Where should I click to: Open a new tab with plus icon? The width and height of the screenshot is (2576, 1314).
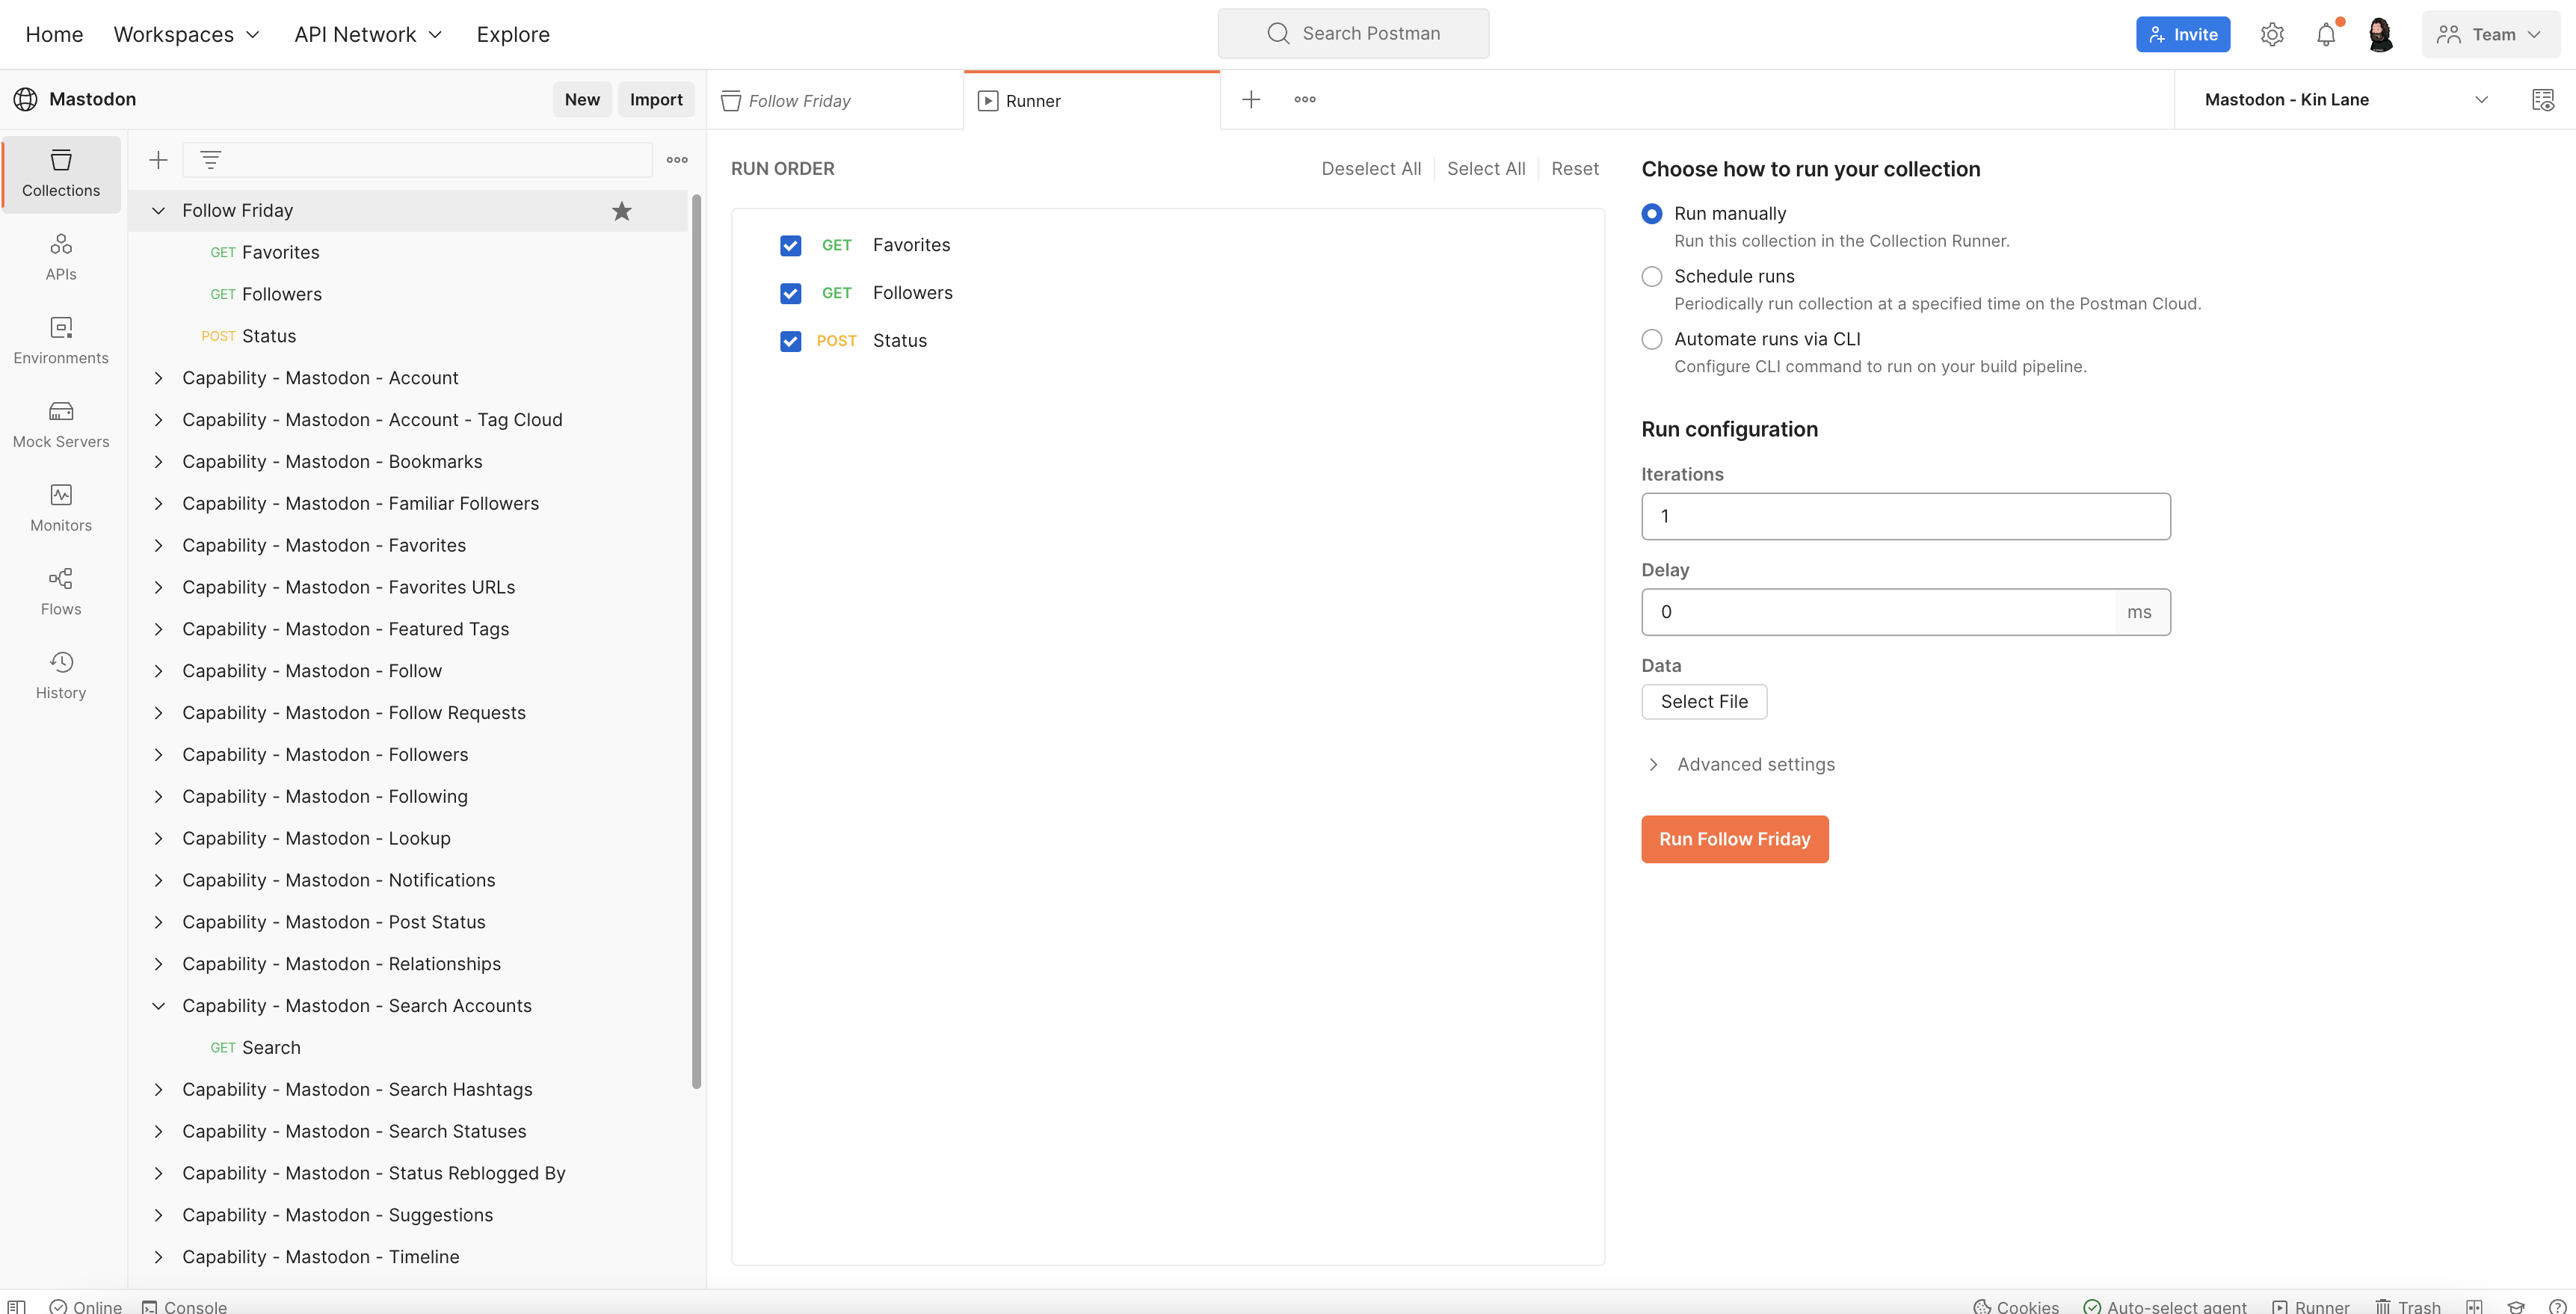click(1251, 99)
